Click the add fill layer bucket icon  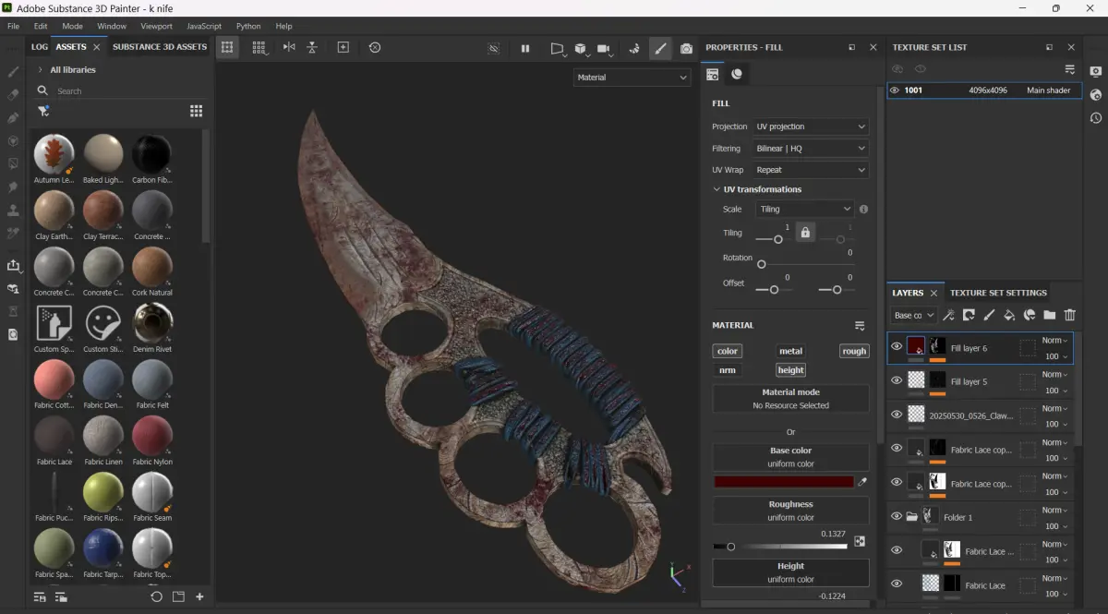pos(1009,315)
